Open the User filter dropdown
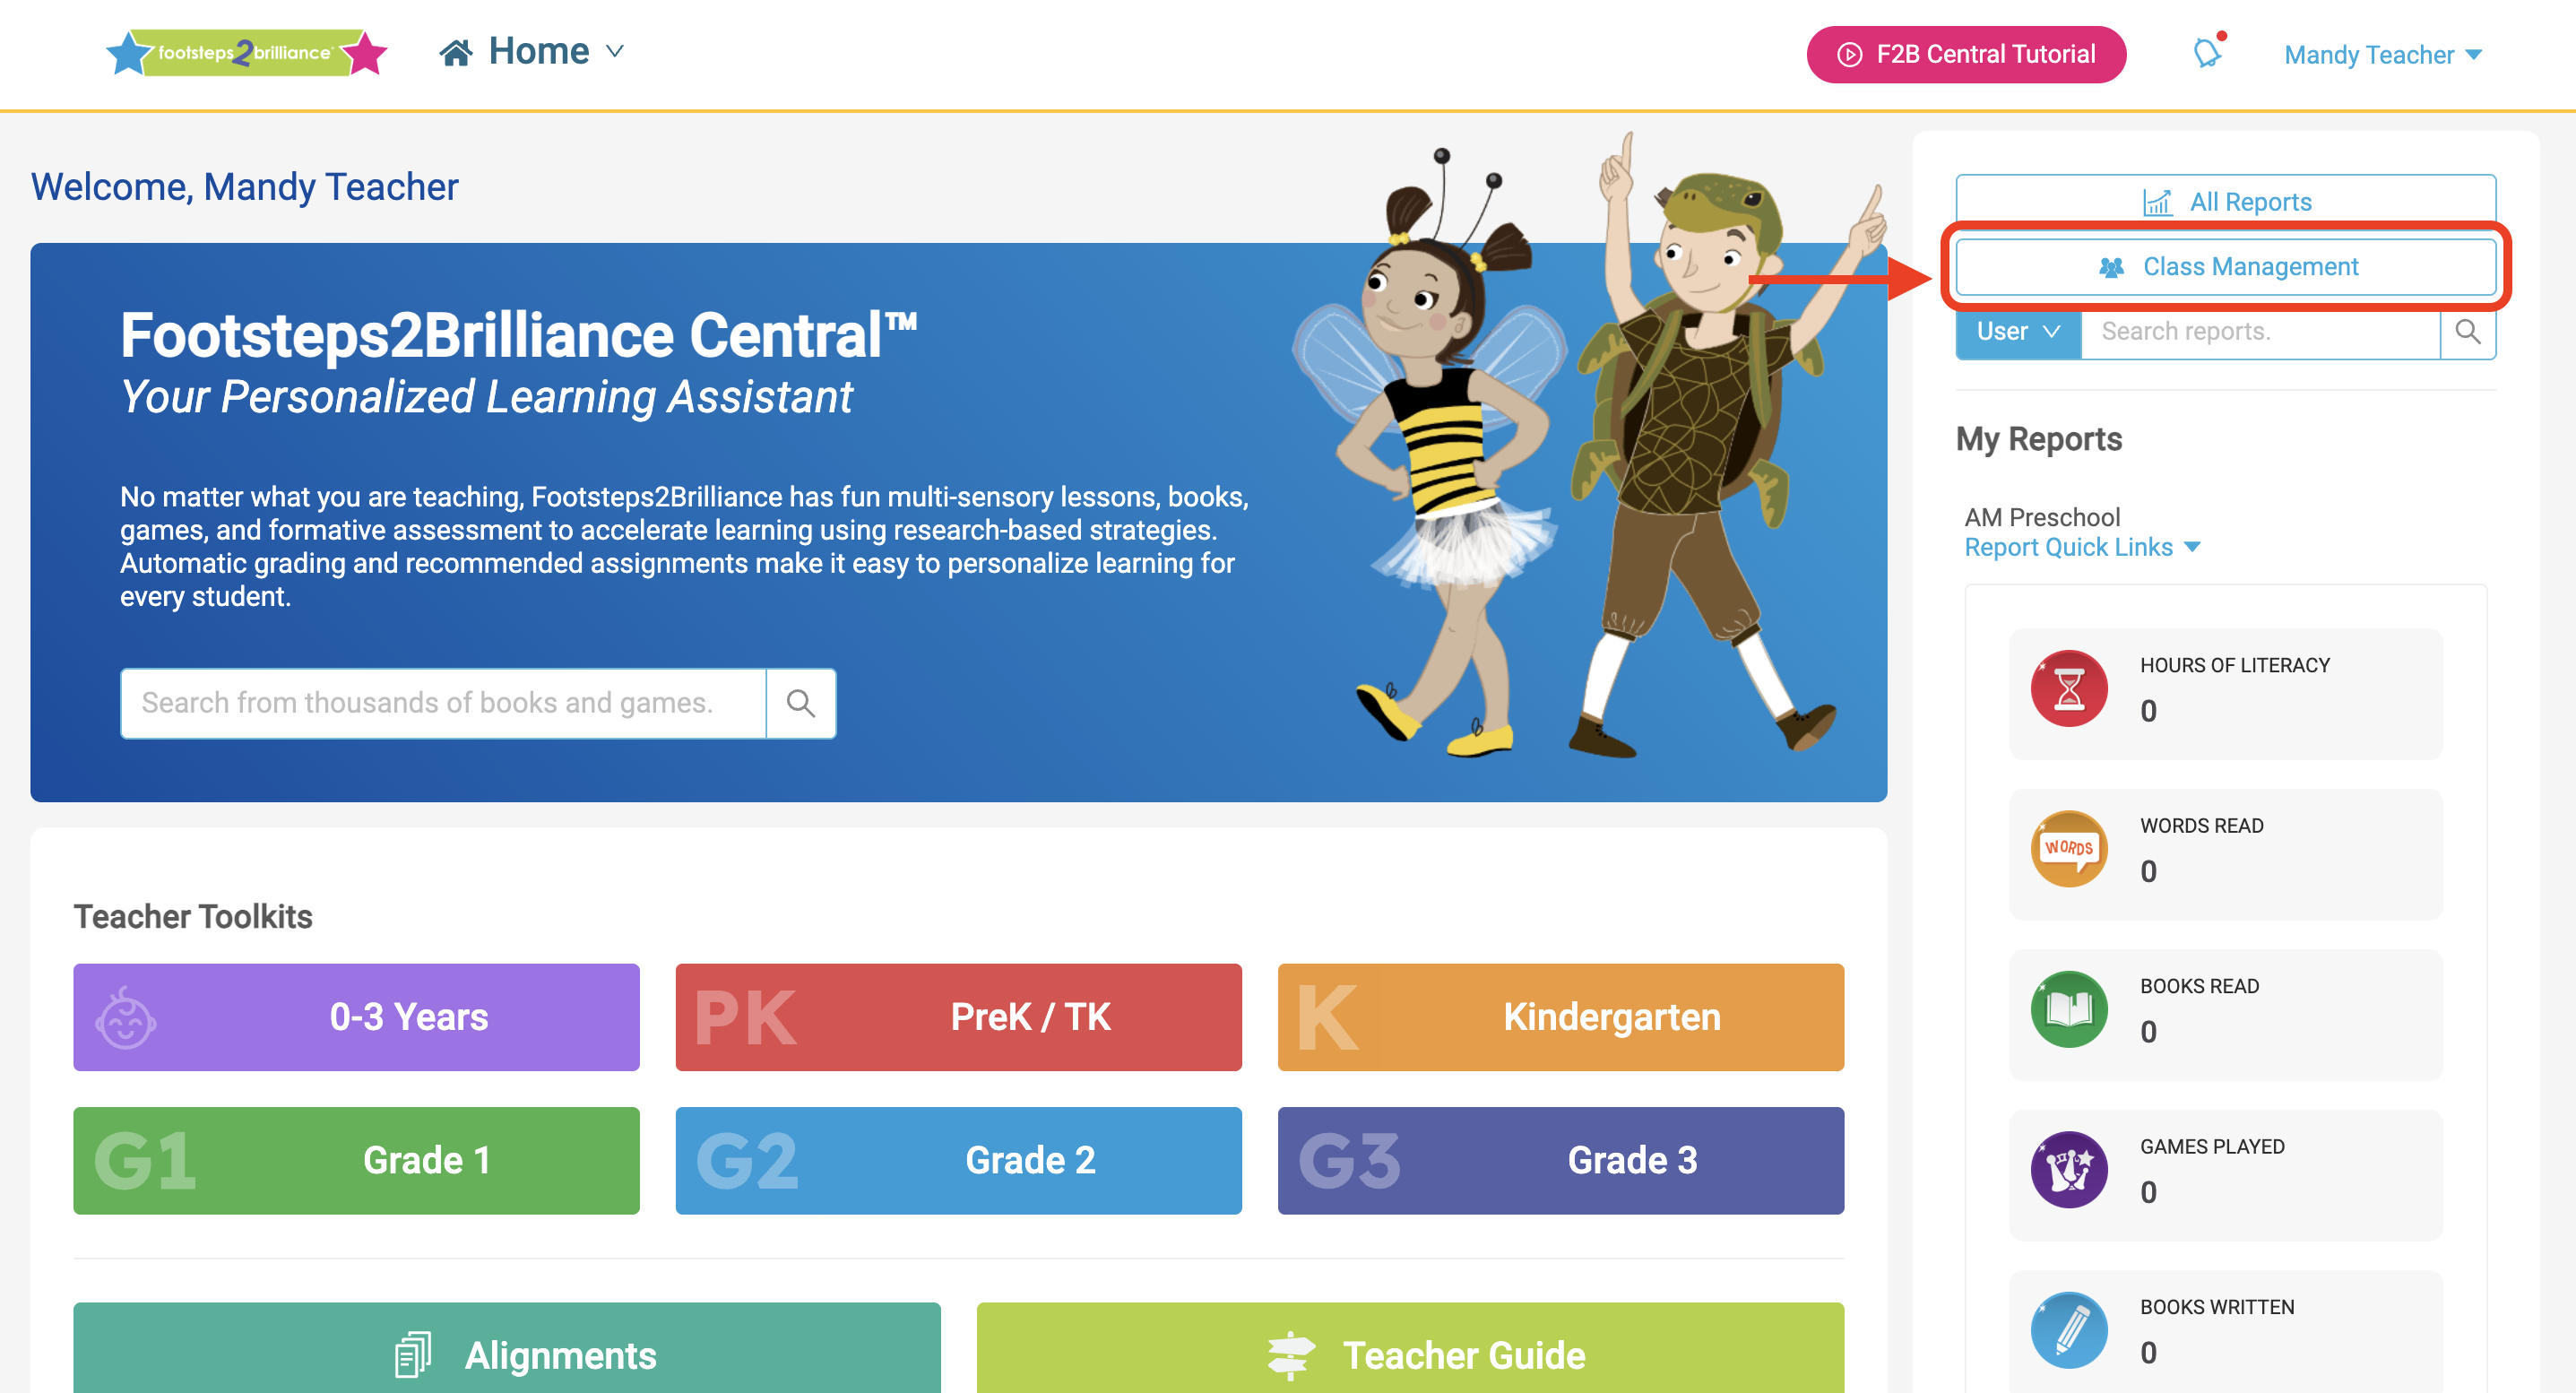The width and height of the screenshot is (2576, 1393). point(2017,332)
